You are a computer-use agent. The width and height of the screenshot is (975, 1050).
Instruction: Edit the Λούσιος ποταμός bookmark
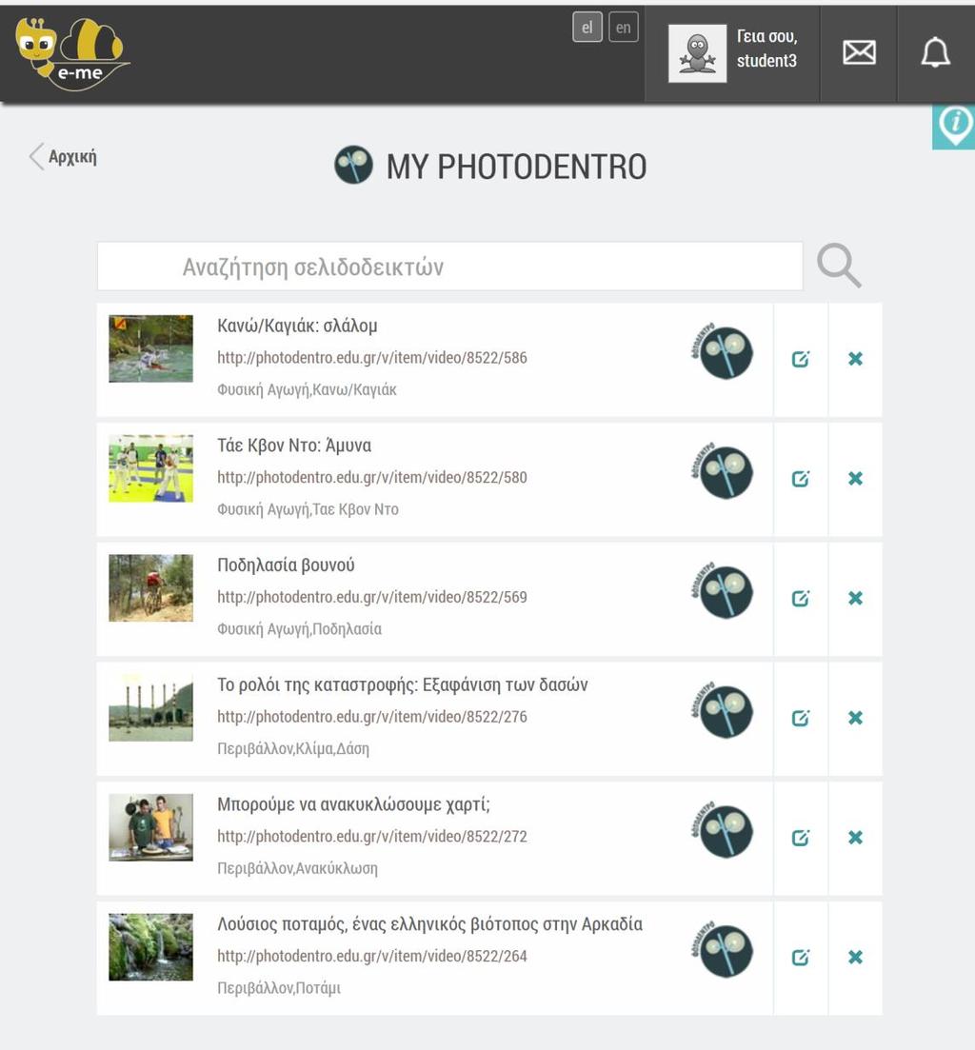[801, 957]
